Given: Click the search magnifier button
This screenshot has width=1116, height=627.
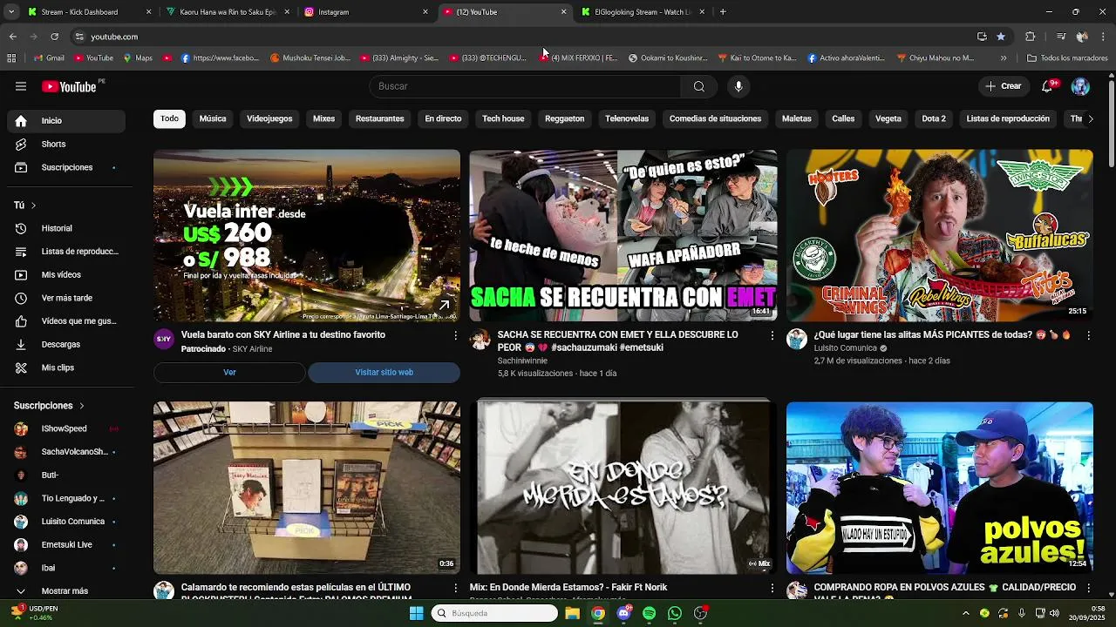Looking at the screenshot, I should [x=698, y=86].
